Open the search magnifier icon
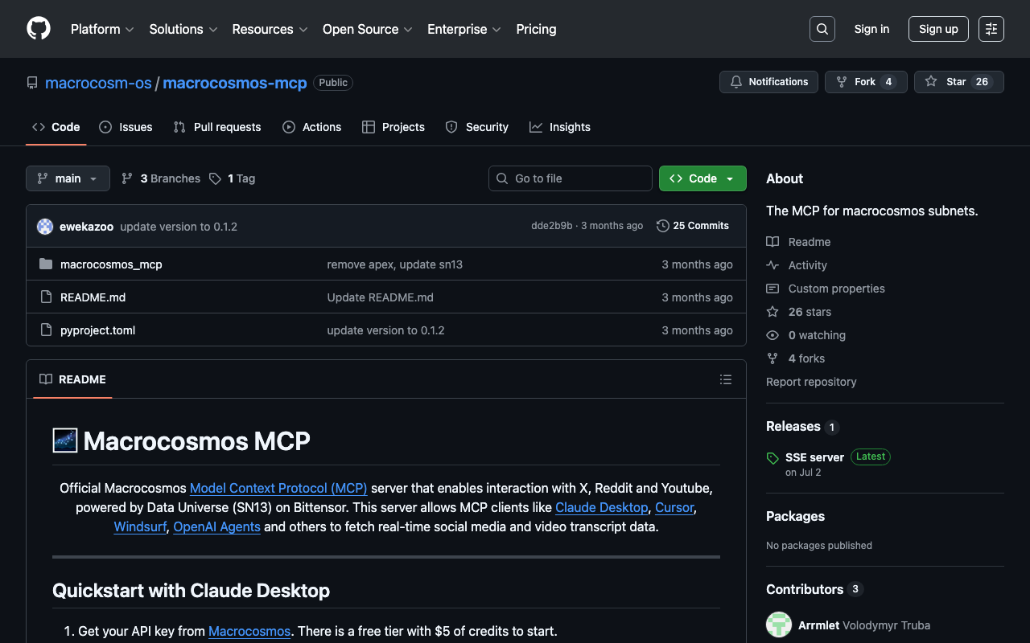The height and width of the screenshot is (643, 1030). click(822, 29)
